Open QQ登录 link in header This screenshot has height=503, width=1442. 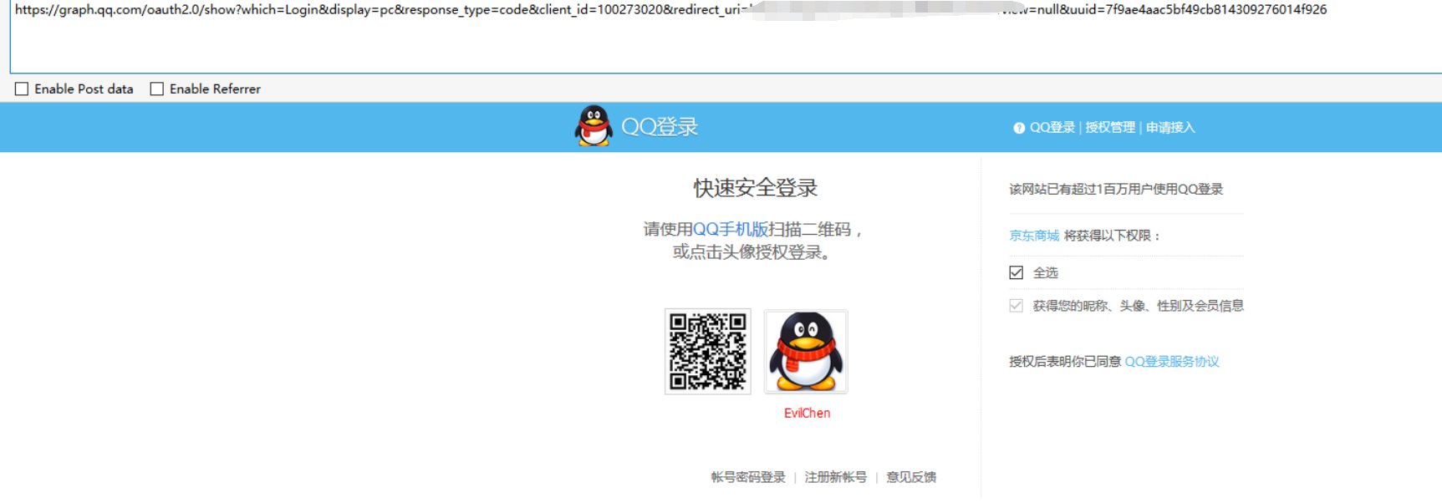click(1052, 128)
